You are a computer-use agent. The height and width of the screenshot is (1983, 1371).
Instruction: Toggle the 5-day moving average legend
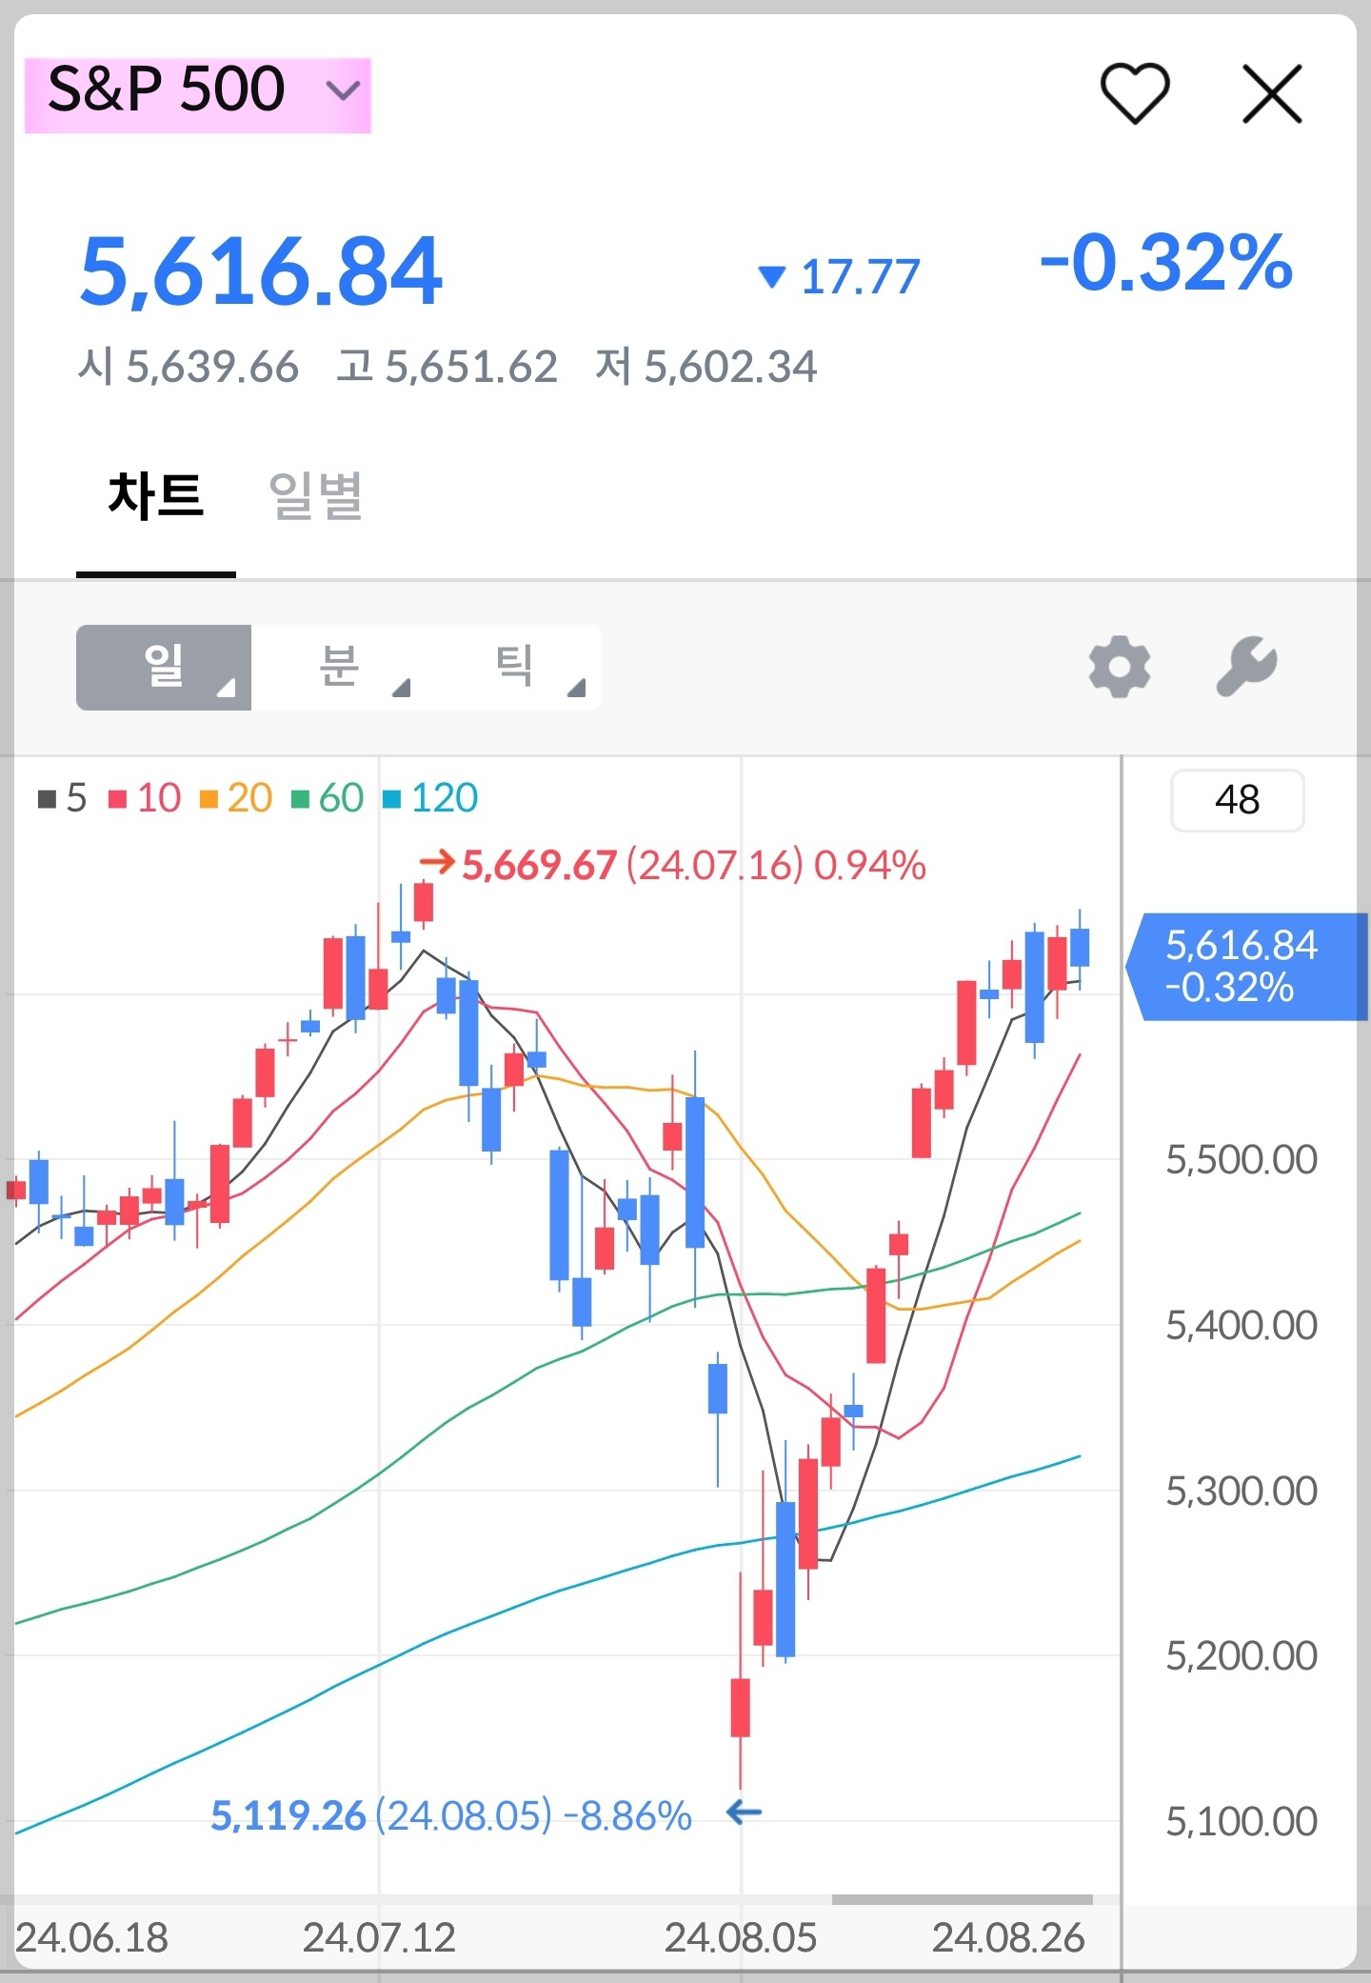62,797
